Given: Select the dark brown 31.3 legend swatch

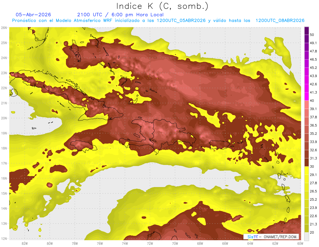Looking at the screenshot, I should [x=306, y=162].
